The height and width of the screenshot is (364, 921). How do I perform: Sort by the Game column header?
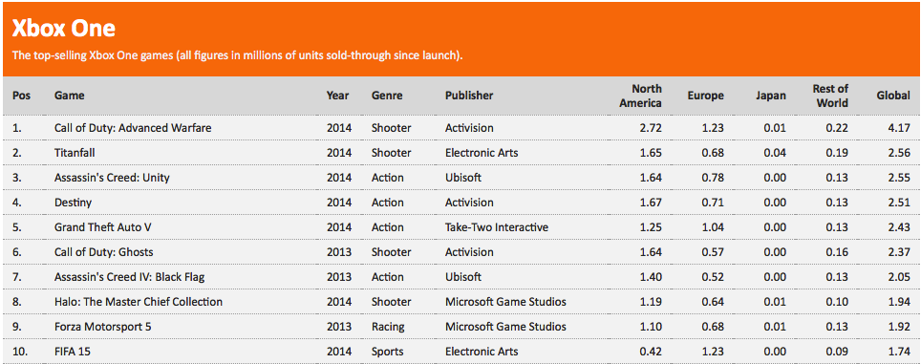[x=69, y=96]
